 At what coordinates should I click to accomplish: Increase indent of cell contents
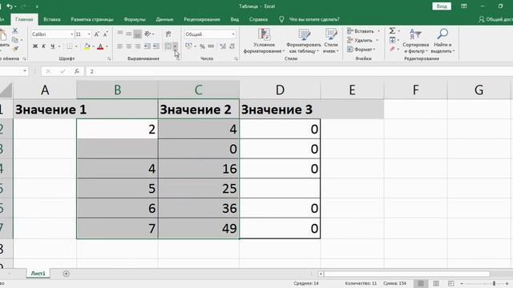(156, 46)
